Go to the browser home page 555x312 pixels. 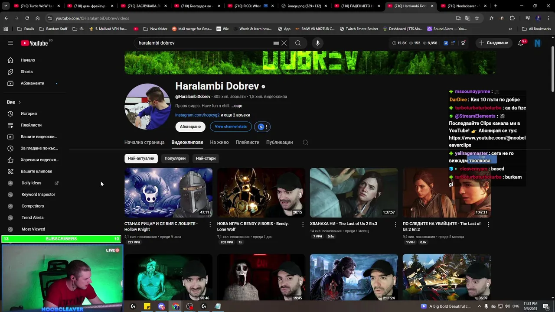tap(37, 18)
